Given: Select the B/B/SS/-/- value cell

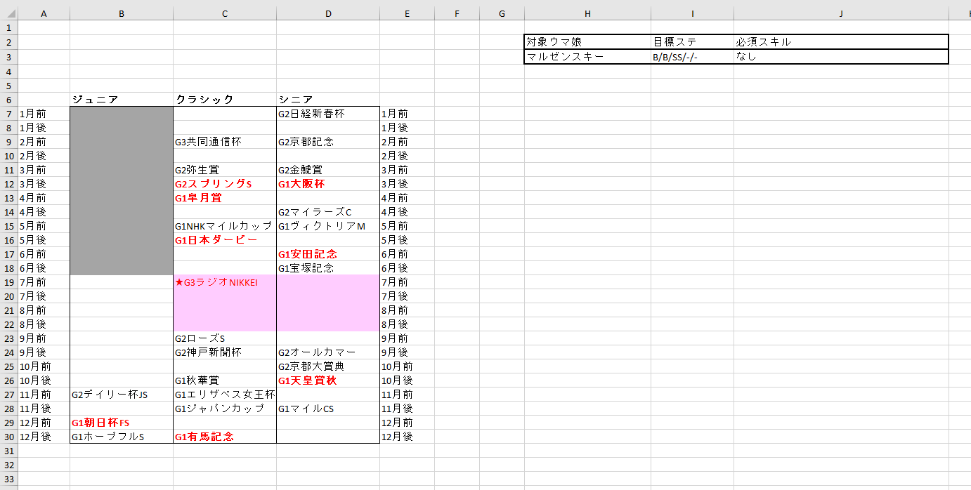Looking at the screenshot, I should click(x=691, y=57).
